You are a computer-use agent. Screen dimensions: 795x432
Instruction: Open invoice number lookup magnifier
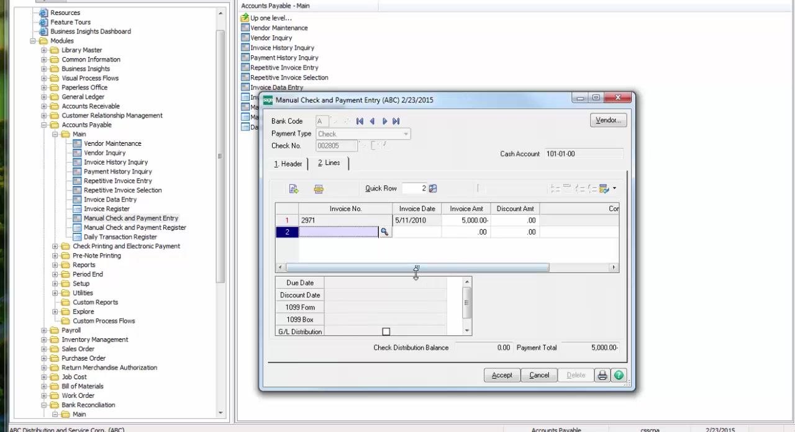click(x=384, y=232)
